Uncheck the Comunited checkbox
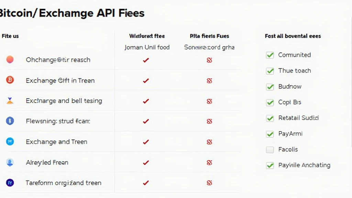Viewport: 352px width, 198px height. click(270, 55)
